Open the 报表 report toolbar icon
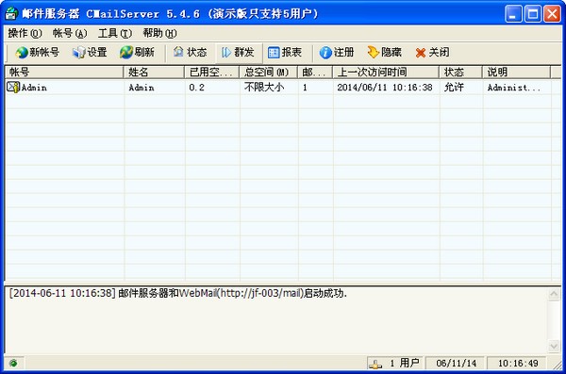 tap(274, 53)
